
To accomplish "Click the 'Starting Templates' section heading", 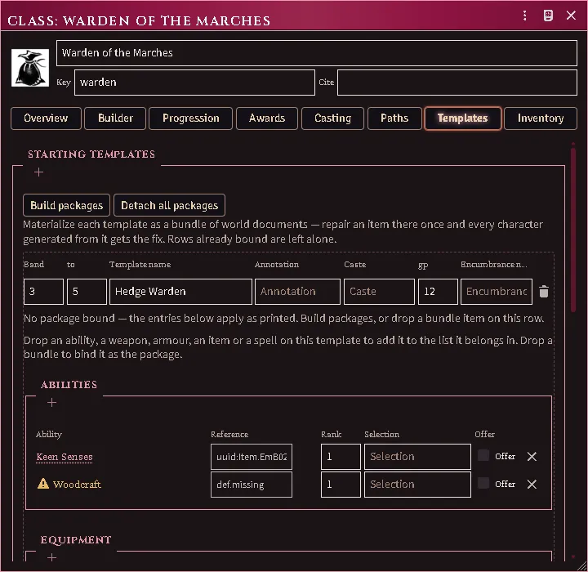I will (91, 154).
